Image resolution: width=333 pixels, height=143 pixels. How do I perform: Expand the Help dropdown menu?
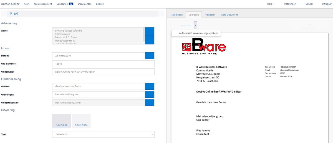coord(271,4)
